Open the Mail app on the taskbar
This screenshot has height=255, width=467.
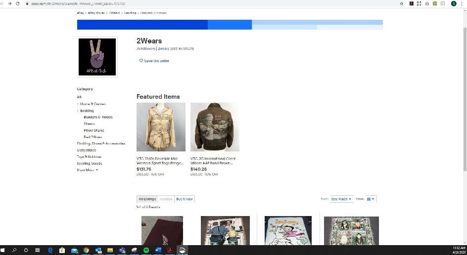[74, 251]
